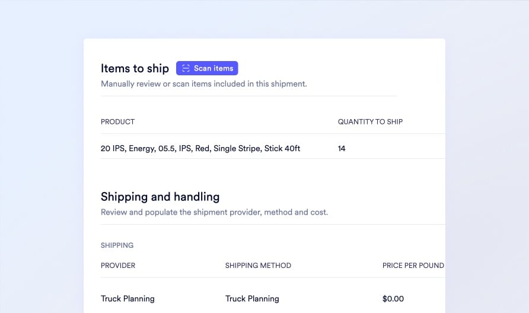Screen dimensions: 529x313
Task: Click the Shipping and handling heading
Action: [160, 196]
